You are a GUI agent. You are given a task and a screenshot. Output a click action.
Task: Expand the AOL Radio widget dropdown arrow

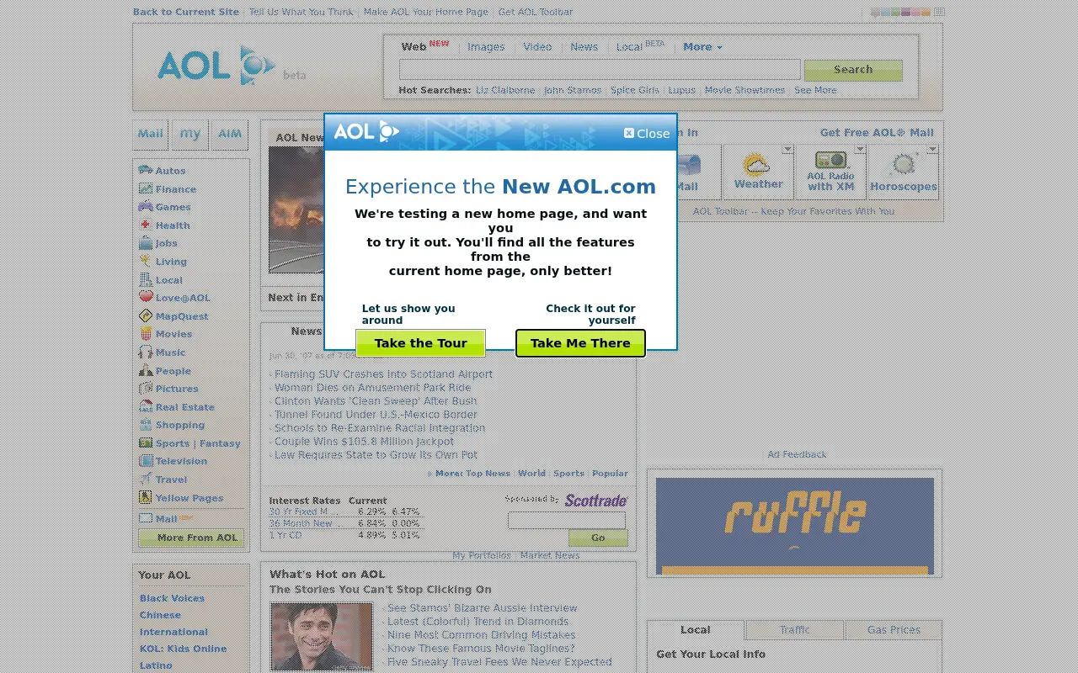(x=860, y=149)
